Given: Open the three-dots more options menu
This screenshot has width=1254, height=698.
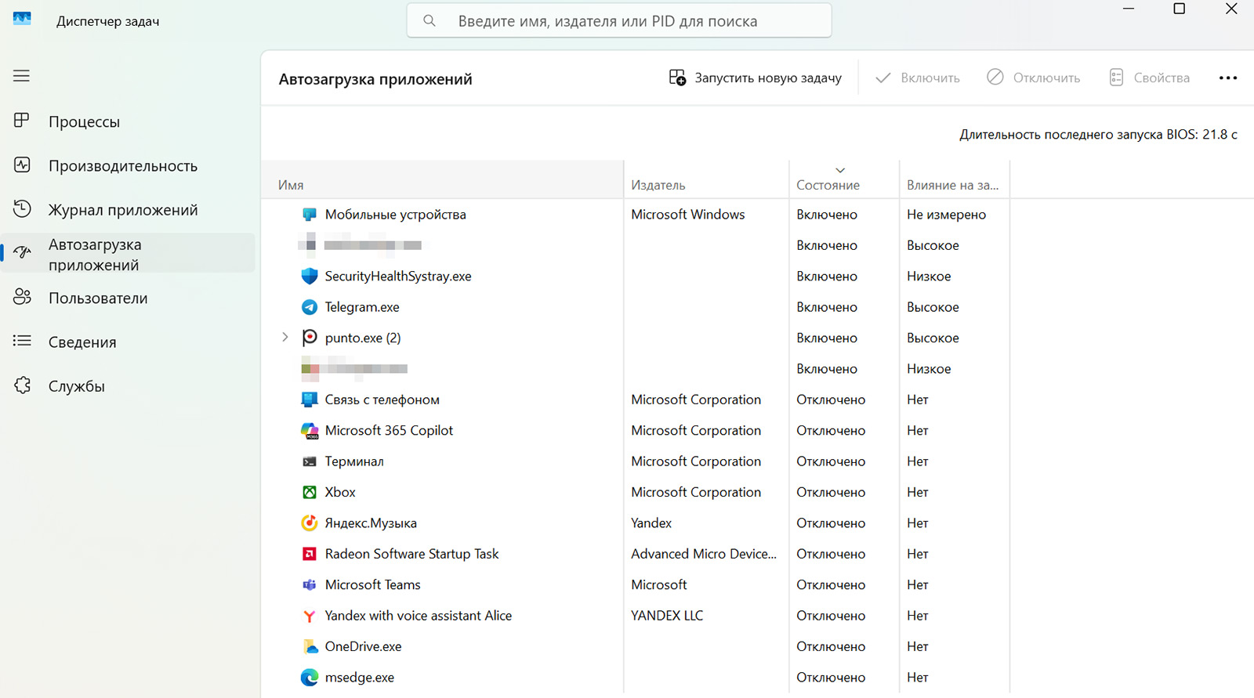Looking at the screenshot, I should (x=1228, y=78).
